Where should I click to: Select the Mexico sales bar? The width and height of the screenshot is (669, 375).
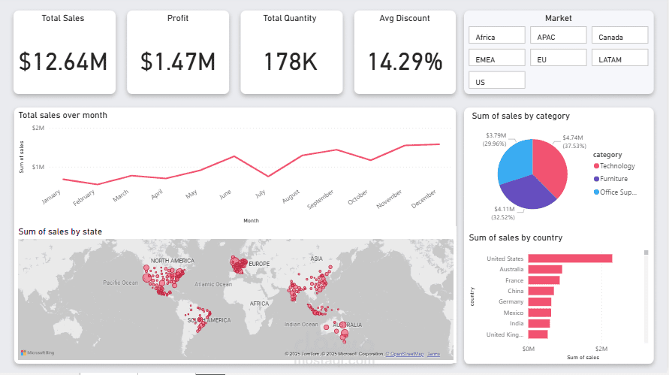click(540, 313)
